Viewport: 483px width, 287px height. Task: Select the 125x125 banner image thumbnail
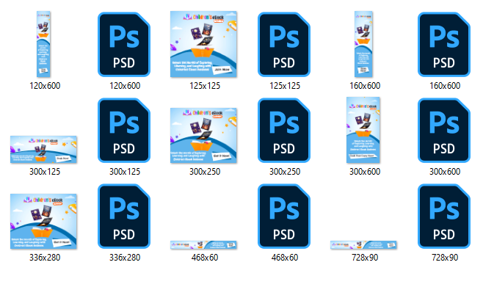point(203,44)
